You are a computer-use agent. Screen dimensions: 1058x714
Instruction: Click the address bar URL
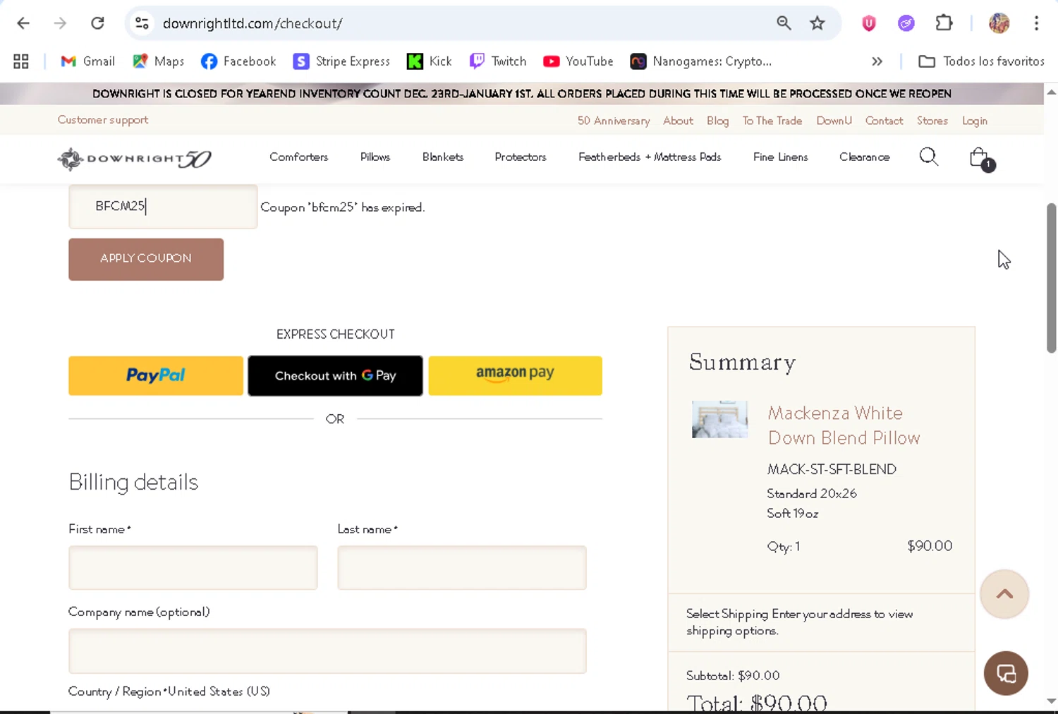[x=253, y=23]
